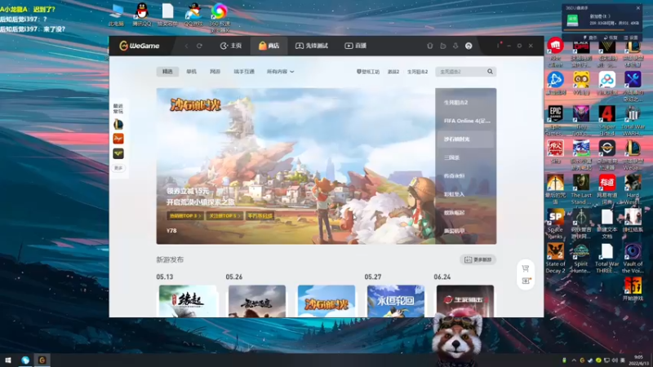
Task: Open Vault of the Void shortcut
Action: pos(633,259)
